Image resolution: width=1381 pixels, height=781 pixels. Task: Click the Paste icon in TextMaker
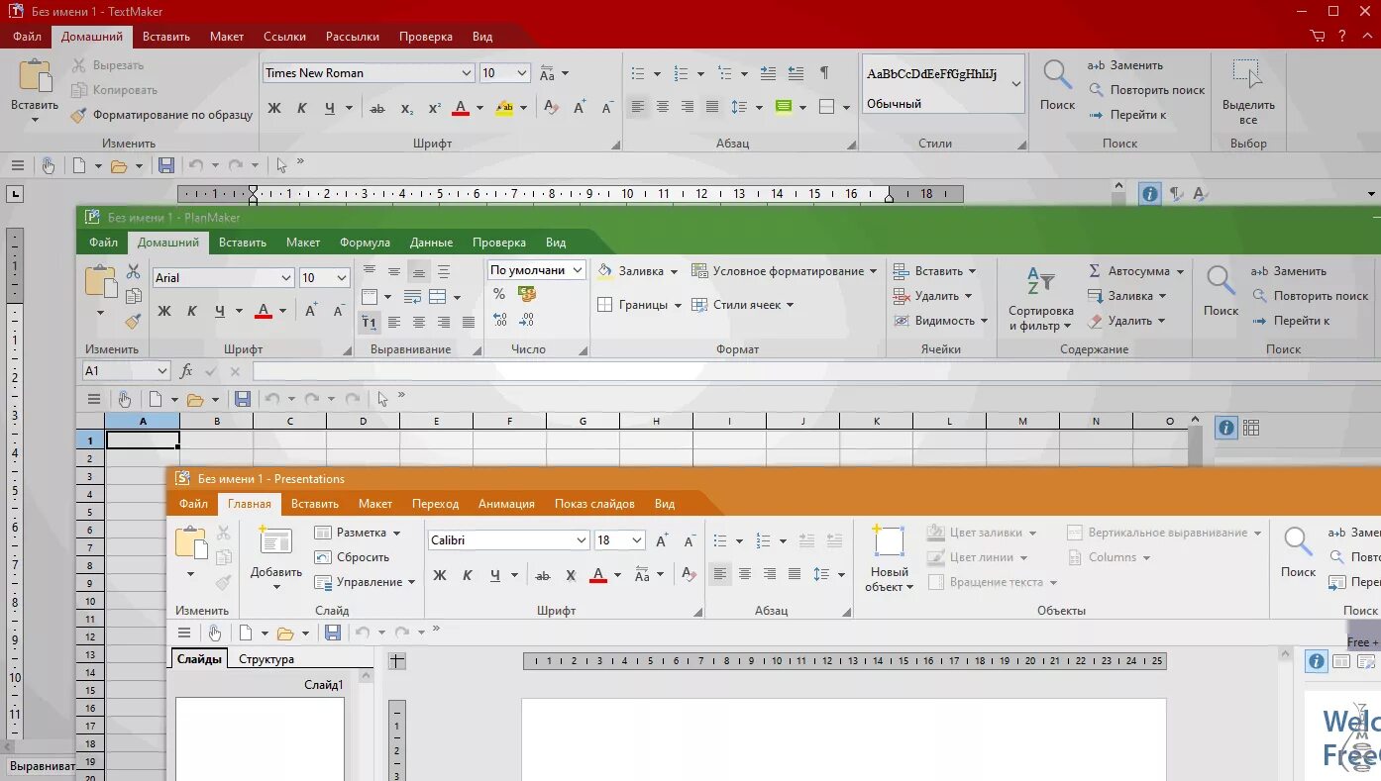tap(35, 76)
